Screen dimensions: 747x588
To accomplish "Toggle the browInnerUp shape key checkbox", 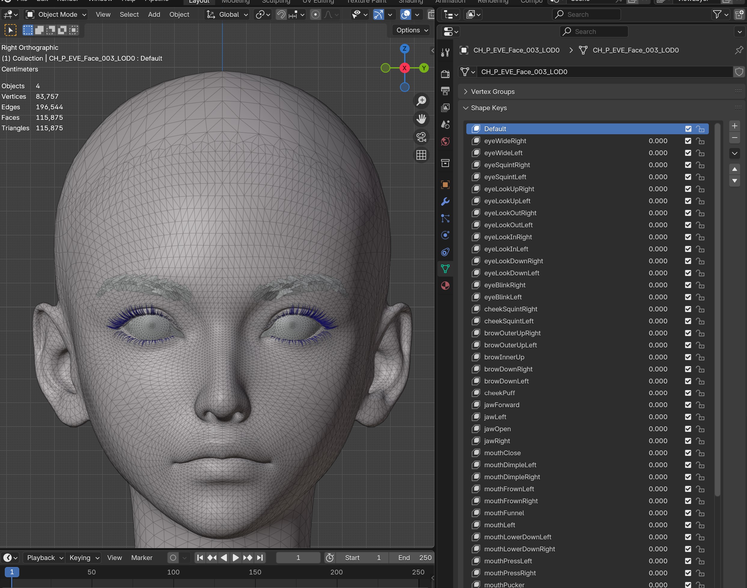I will click(688, 357).
